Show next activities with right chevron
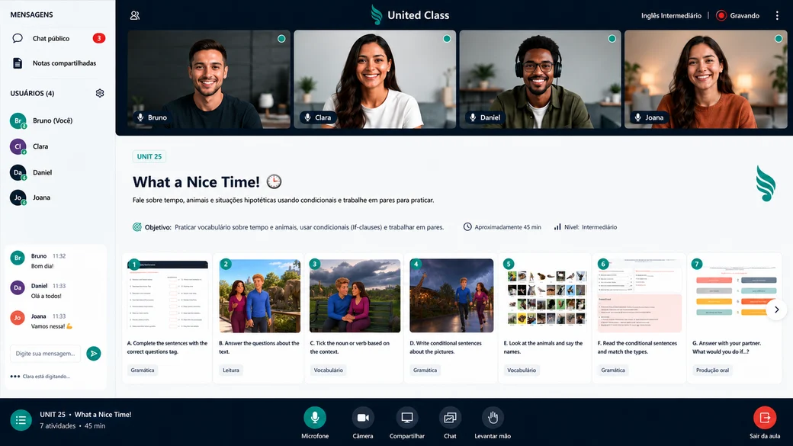Screen dimensions: 793x446 click(x=776, y=310)
